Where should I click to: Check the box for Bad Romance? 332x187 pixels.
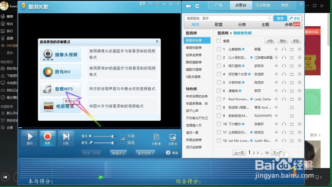(x=219, y=99)
